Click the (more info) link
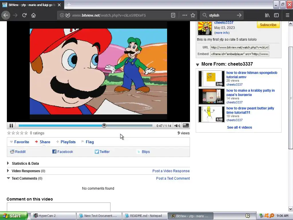 pos(222,33)
